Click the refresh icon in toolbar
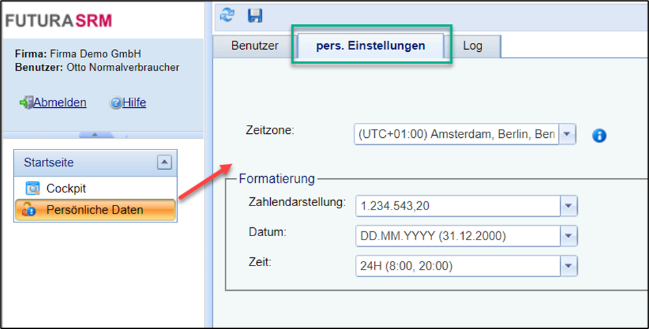This screenshot has height=329, width=649. [x=228, y=15]
